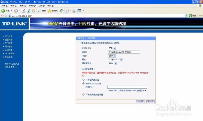The width and height of the screenshot is (203, 121).
Task: Open the 编辑 (Edit) menu
Action: pyautogui.click(x=14, y=6)
